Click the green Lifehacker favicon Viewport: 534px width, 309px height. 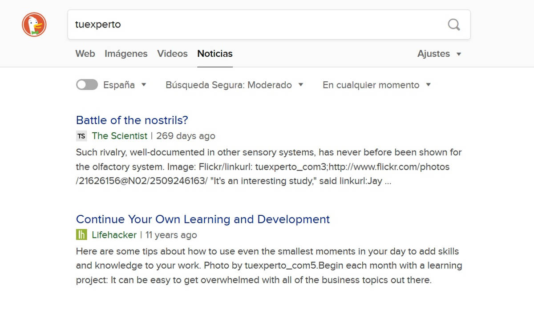tap(81, 235)
